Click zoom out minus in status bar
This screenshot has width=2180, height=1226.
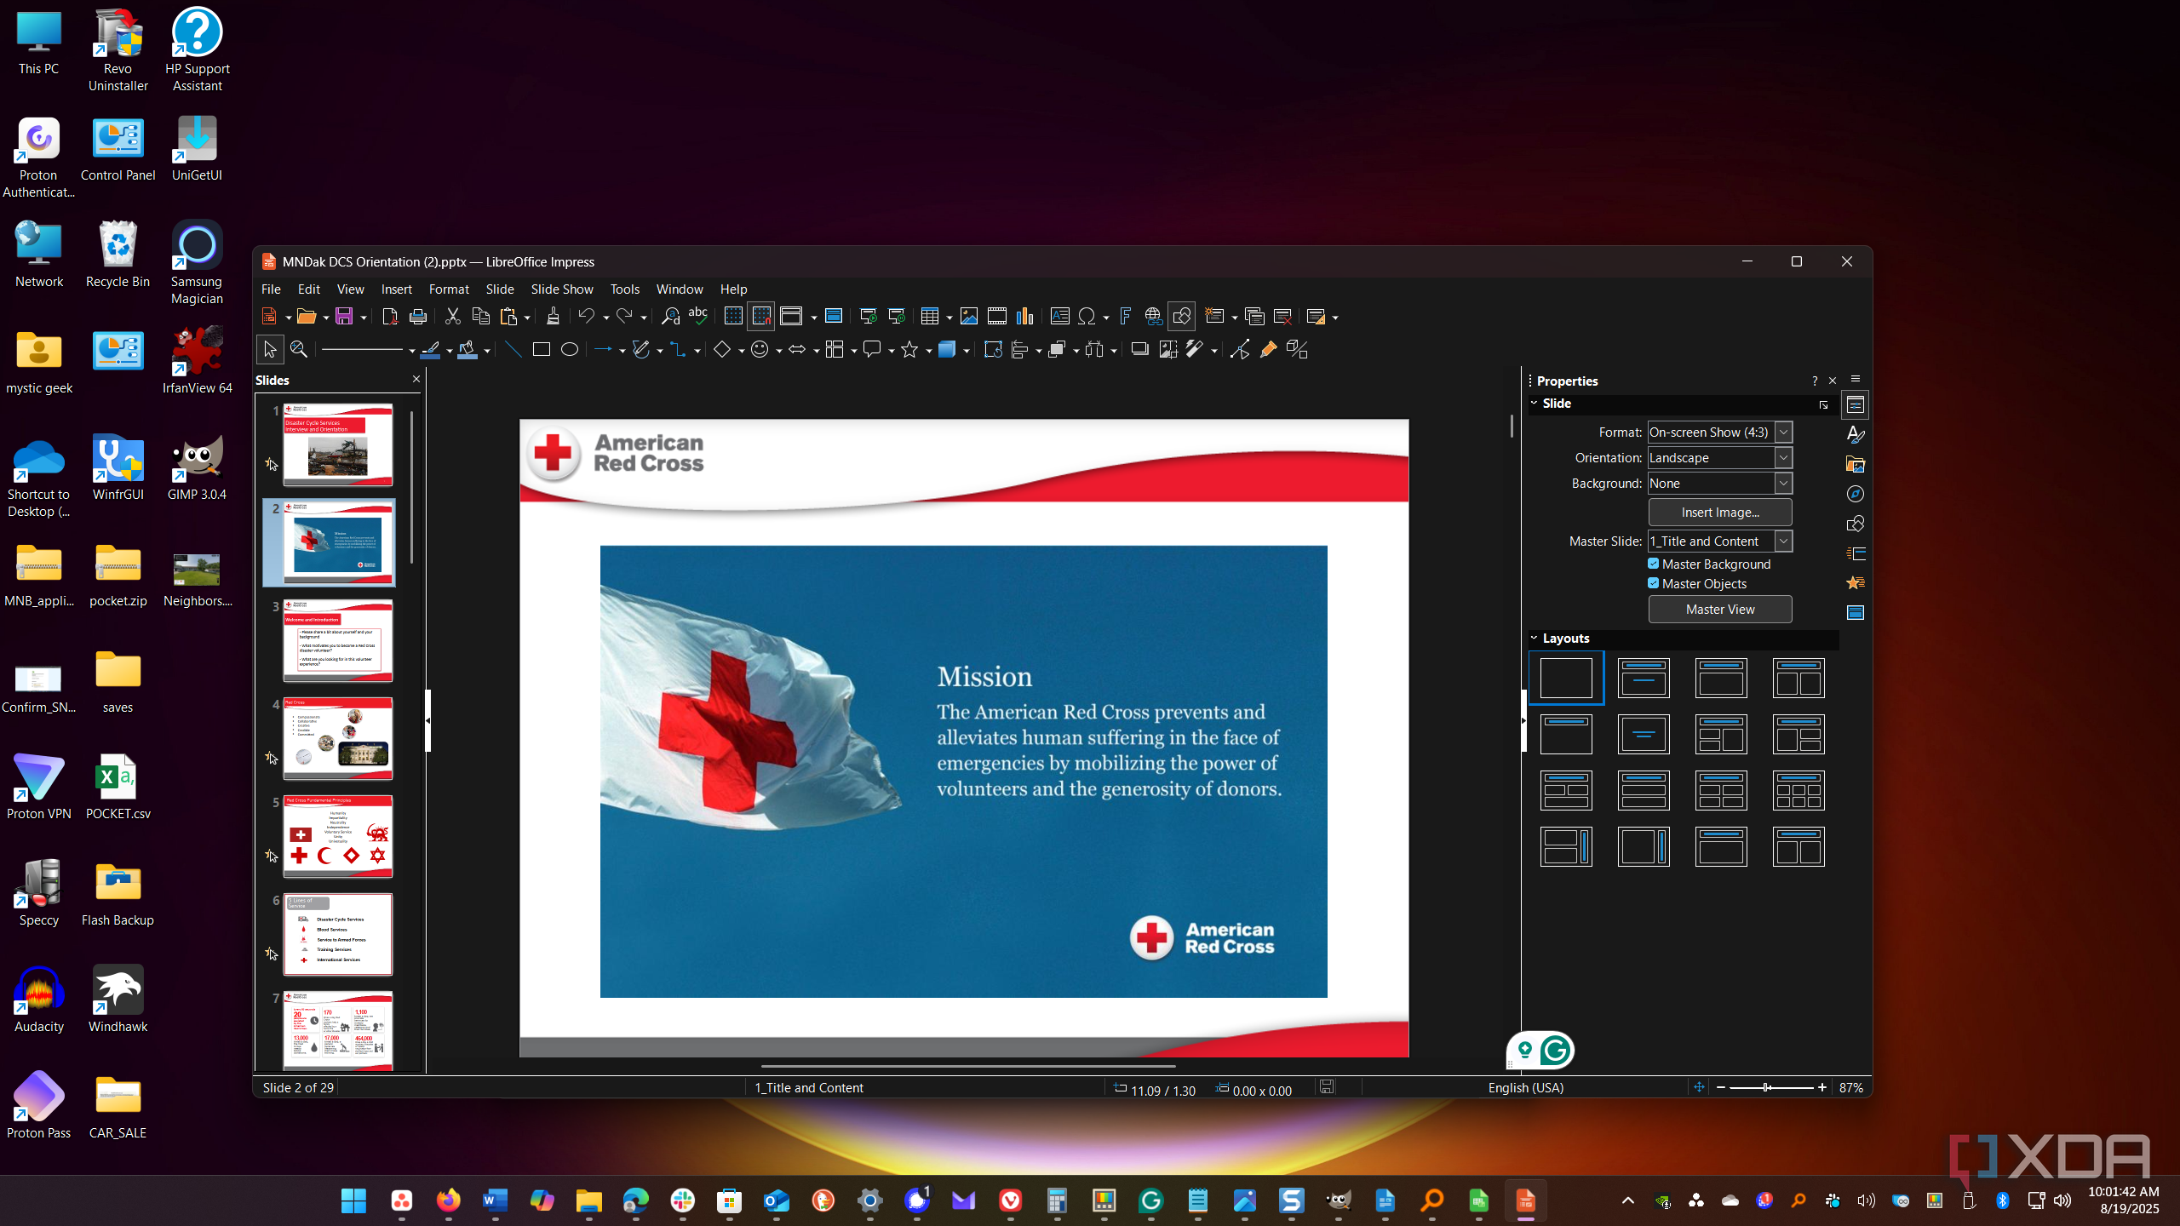[x=1721, y=1087]
